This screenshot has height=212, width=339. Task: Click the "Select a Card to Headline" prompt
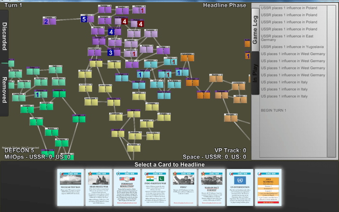click(x=169, y=165)
